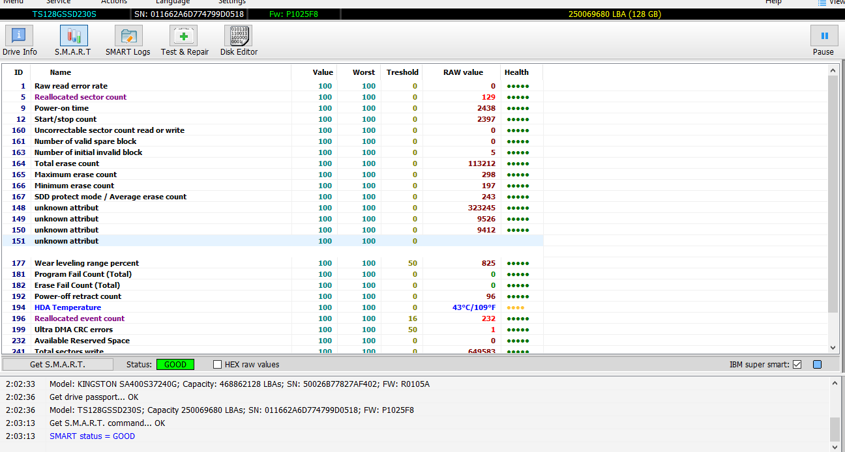Select the unknown attribut row with ID 149

pyautogui.click(x=273, y=219)
